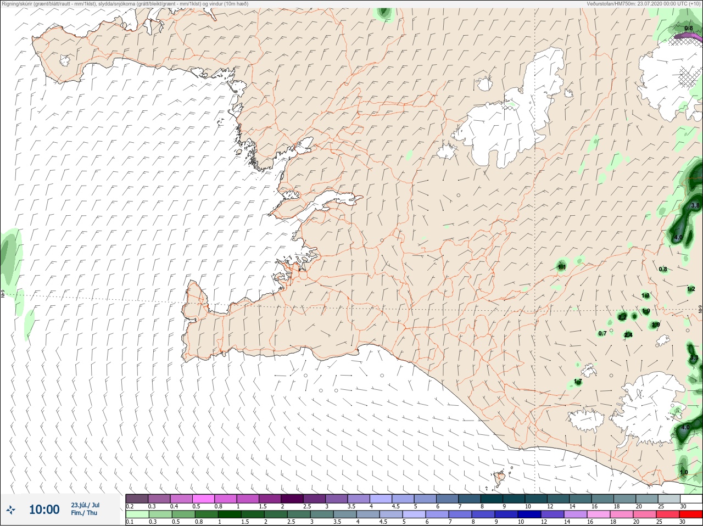Pick the darkest green swatch at 1 in lower legend

tap(229, 515)
